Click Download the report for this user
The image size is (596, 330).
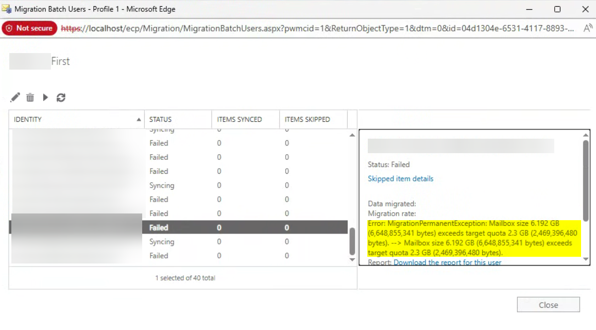coord(447,262)
